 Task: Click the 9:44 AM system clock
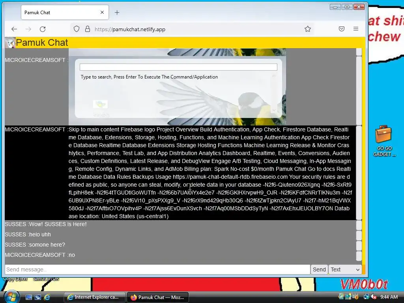[x=389, y=297]
